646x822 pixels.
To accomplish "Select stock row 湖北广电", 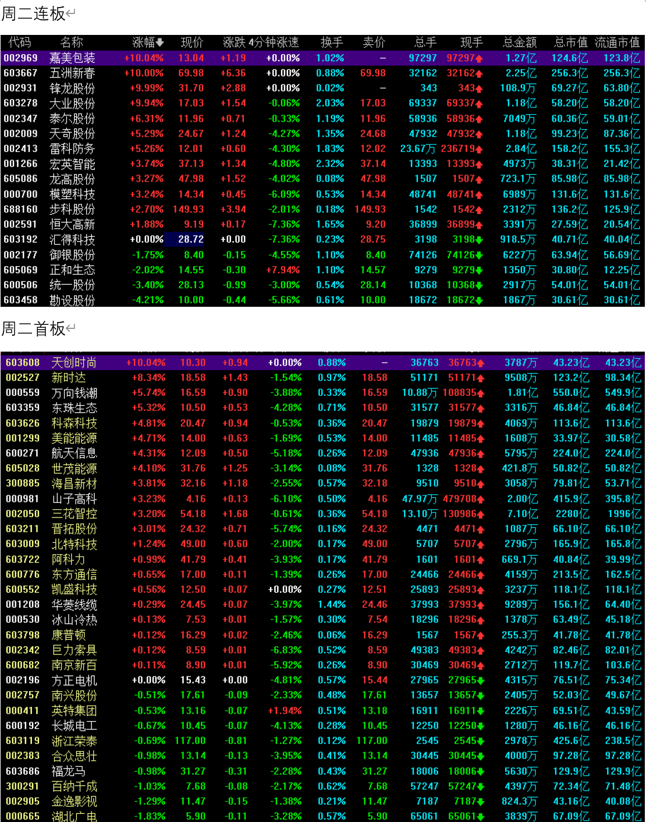I will (322, 816).
